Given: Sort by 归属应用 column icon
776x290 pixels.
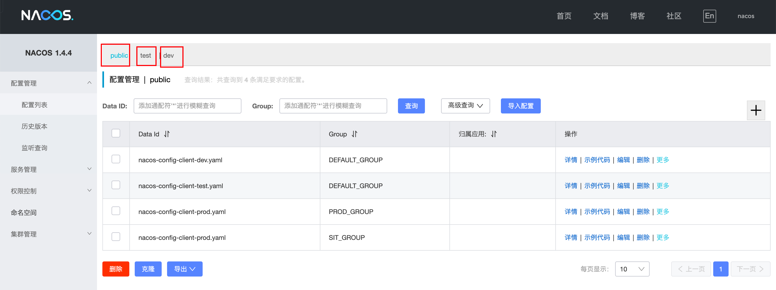Looking at the screenshot, I should (x=494, y=134).
